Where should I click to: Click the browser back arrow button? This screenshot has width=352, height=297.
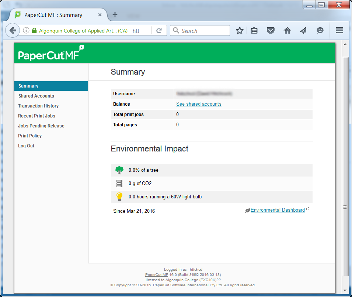(13, 31)
